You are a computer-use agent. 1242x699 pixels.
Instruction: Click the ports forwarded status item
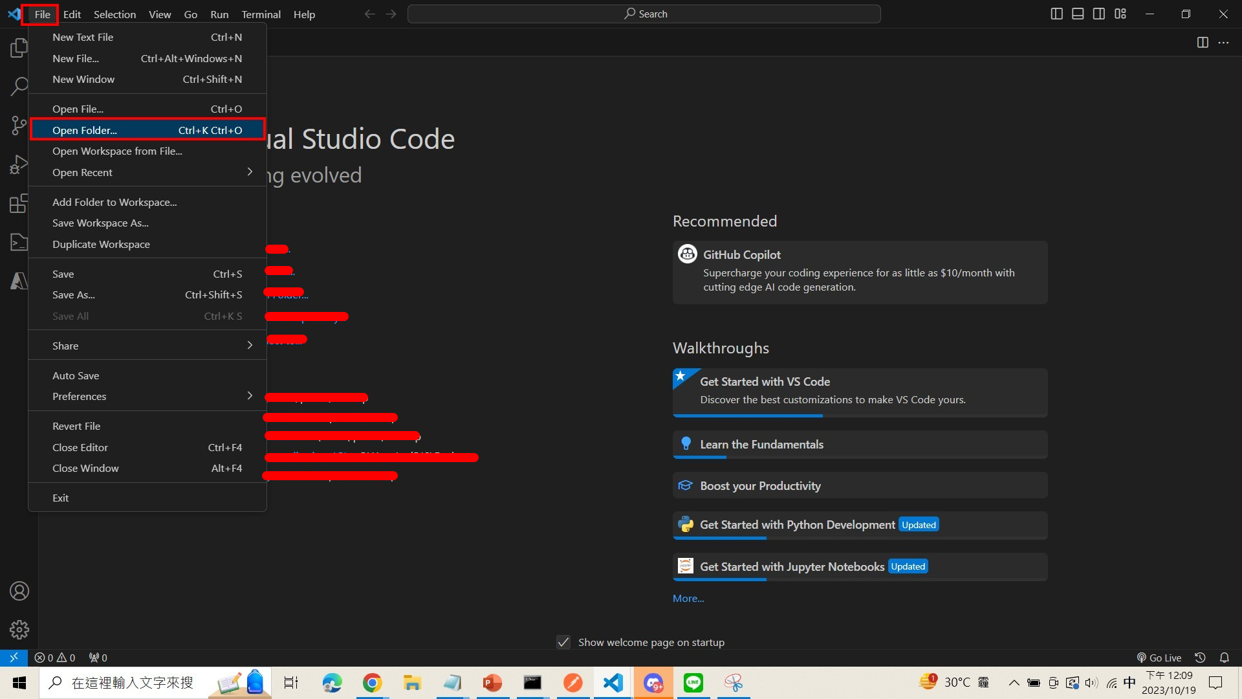98,658
